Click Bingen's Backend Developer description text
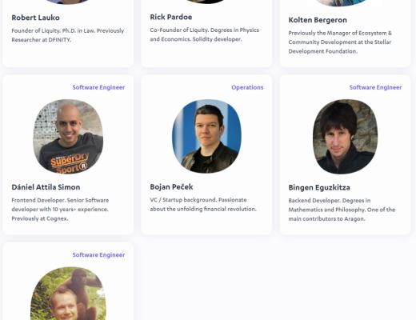The width and height of the screenshot is (416, 320). tap(342, 210)
